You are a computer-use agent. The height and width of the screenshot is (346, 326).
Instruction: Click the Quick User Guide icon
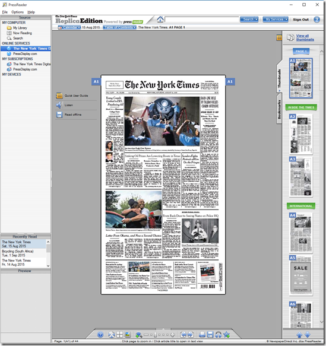59,96
